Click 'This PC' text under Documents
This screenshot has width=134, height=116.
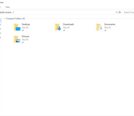[108, 28]
